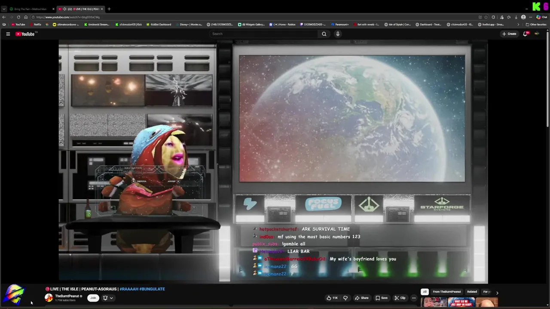The width and height of the screenshot is (550, 309).
Task: Open TheBurntPeanut channel avatar
Action: pyautogui.click(x=49, y=298)
